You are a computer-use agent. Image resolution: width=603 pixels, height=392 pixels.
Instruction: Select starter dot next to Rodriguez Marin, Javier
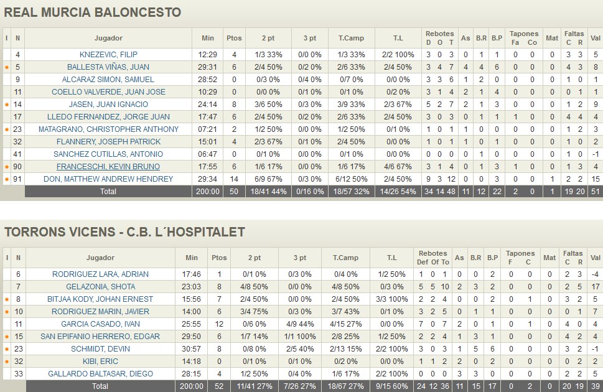pyautogui.click(x=7, y=312)
